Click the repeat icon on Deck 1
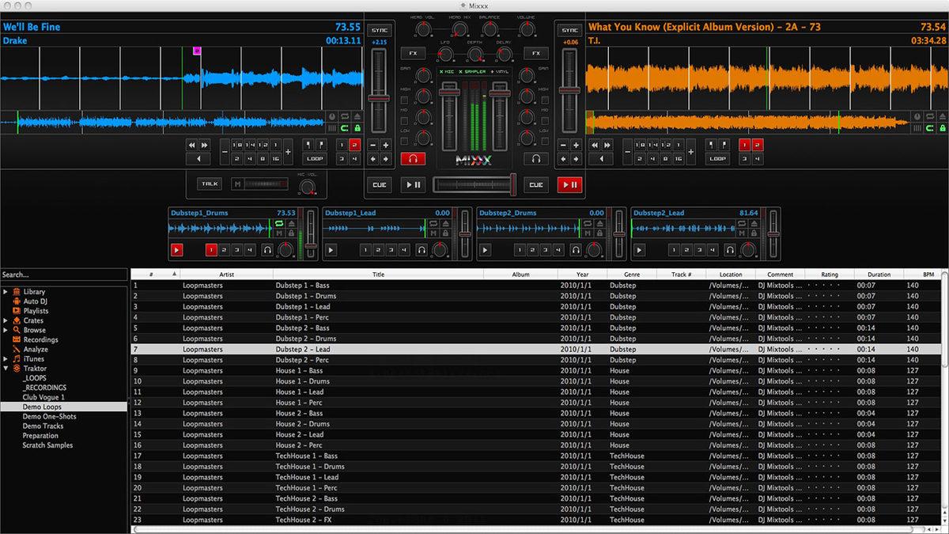 (346, 116)
